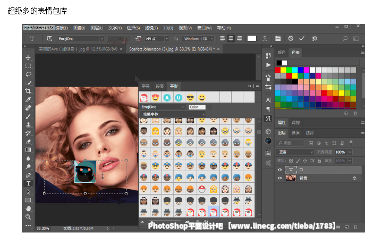
Task: Open the 图像(I) menu
Action: pos(79,28)
